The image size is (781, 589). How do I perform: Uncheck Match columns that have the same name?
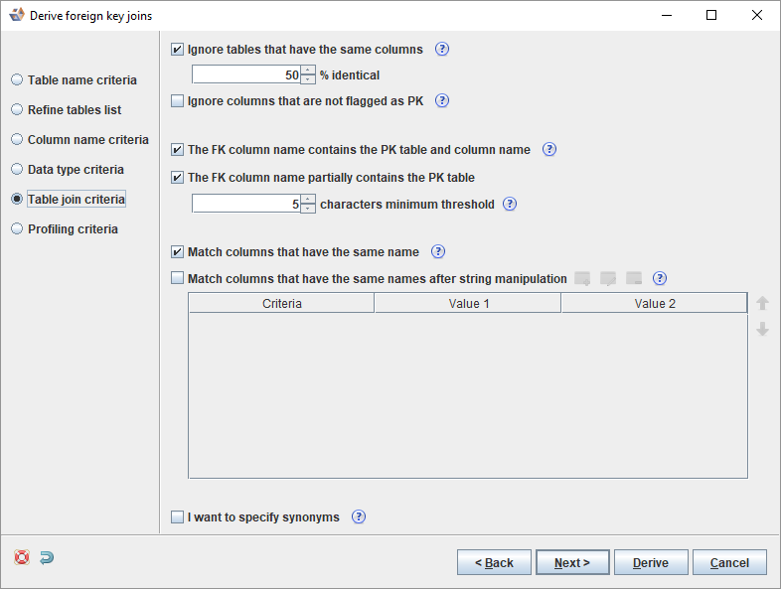pos(178,251)
